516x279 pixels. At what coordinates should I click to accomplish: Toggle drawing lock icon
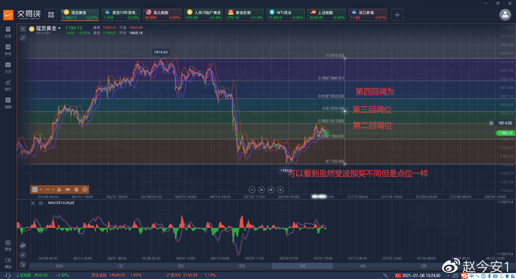59,190
